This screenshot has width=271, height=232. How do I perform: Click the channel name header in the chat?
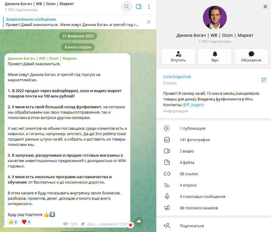(39, 4)
